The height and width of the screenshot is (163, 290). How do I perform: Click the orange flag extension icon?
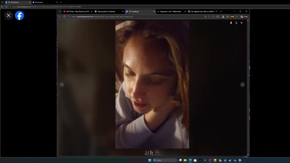pyautogui.click(x=232, y=17)
